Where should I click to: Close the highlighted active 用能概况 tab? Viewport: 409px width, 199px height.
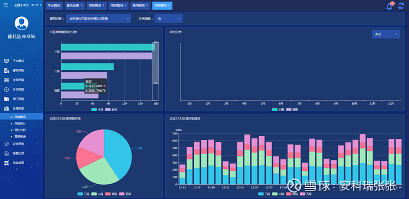pyautogui.click(x=169, y=5)
